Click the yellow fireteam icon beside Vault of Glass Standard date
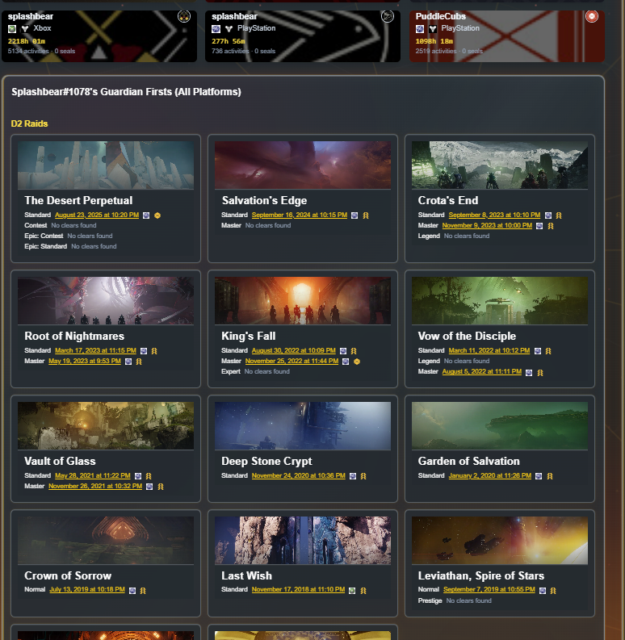The height and width of the screenshot is (640, 625). [149, 476]
